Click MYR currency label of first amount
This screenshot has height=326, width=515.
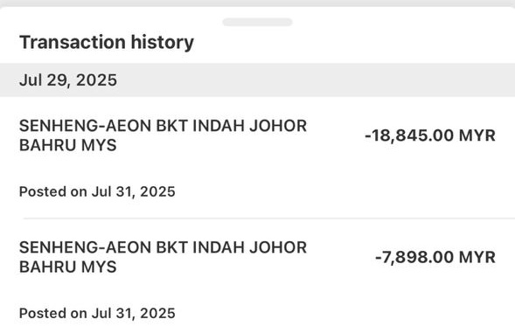tap(477, 135)
